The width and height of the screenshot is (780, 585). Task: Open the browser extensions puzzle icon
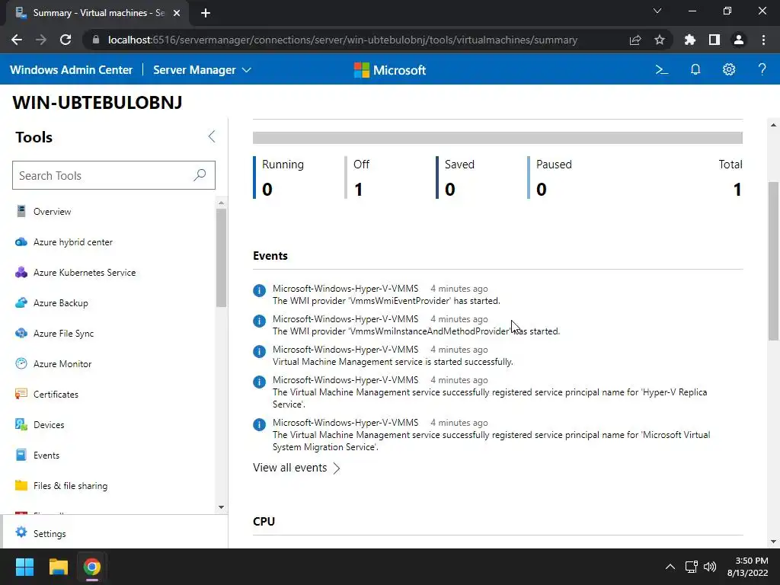click(x=689, y=40)
